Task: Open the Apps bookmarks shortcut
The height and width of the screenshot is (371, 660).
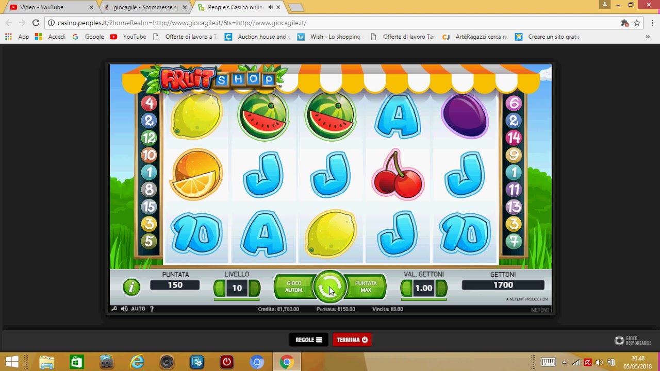Action: pos(17,37)
